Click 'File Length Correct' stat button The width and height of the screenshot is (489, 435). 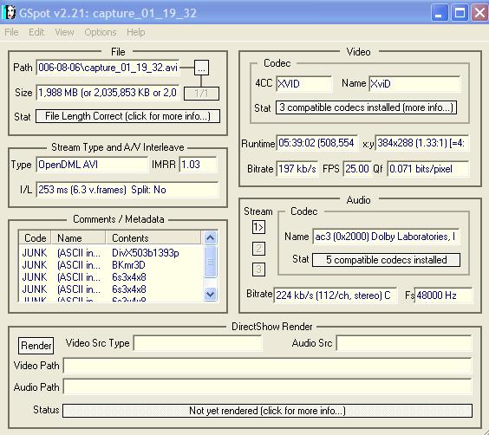click(x=127, y=116)
